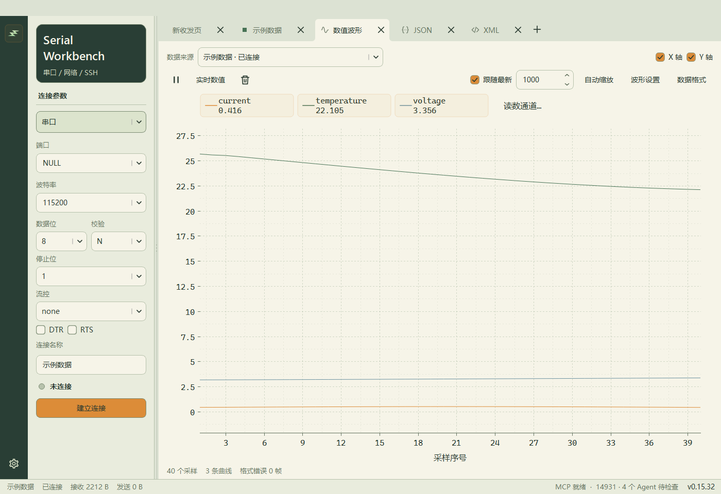Image resolution: width=721 pixels, height=494 pixels.
Task: Toggle the X 轴 checkbox
Action: [660, 57]
